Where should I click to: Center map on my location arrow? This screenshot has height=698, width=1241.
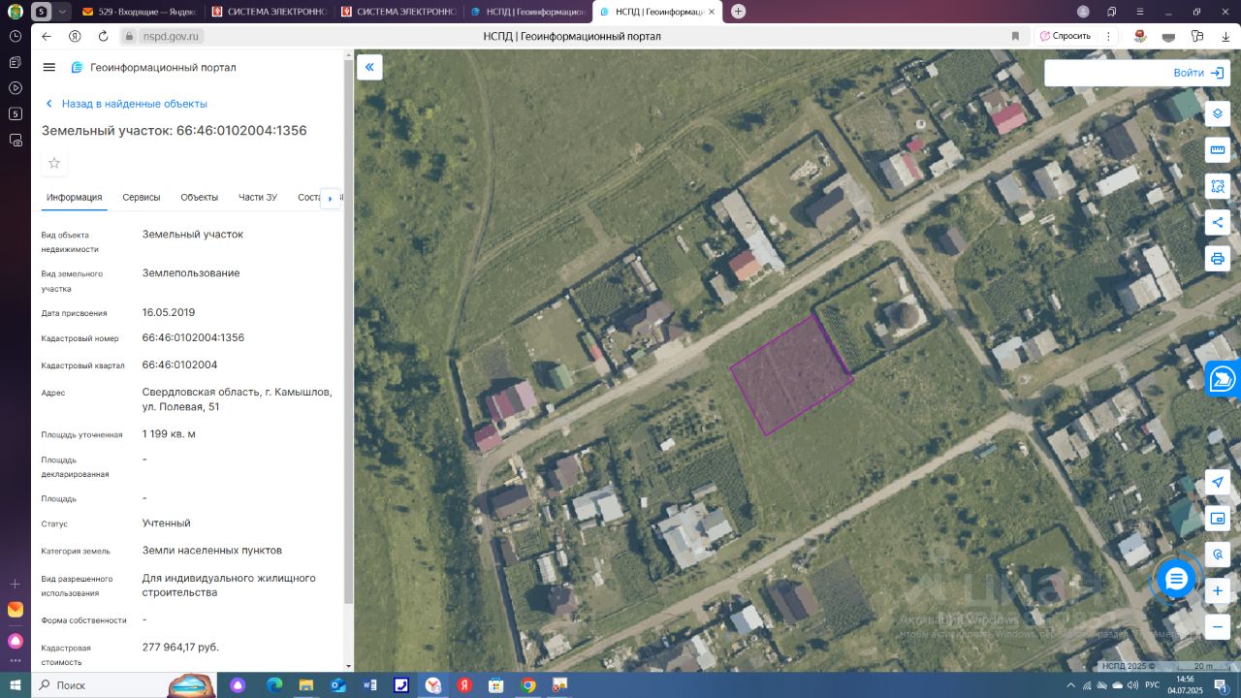[1218, 483]
